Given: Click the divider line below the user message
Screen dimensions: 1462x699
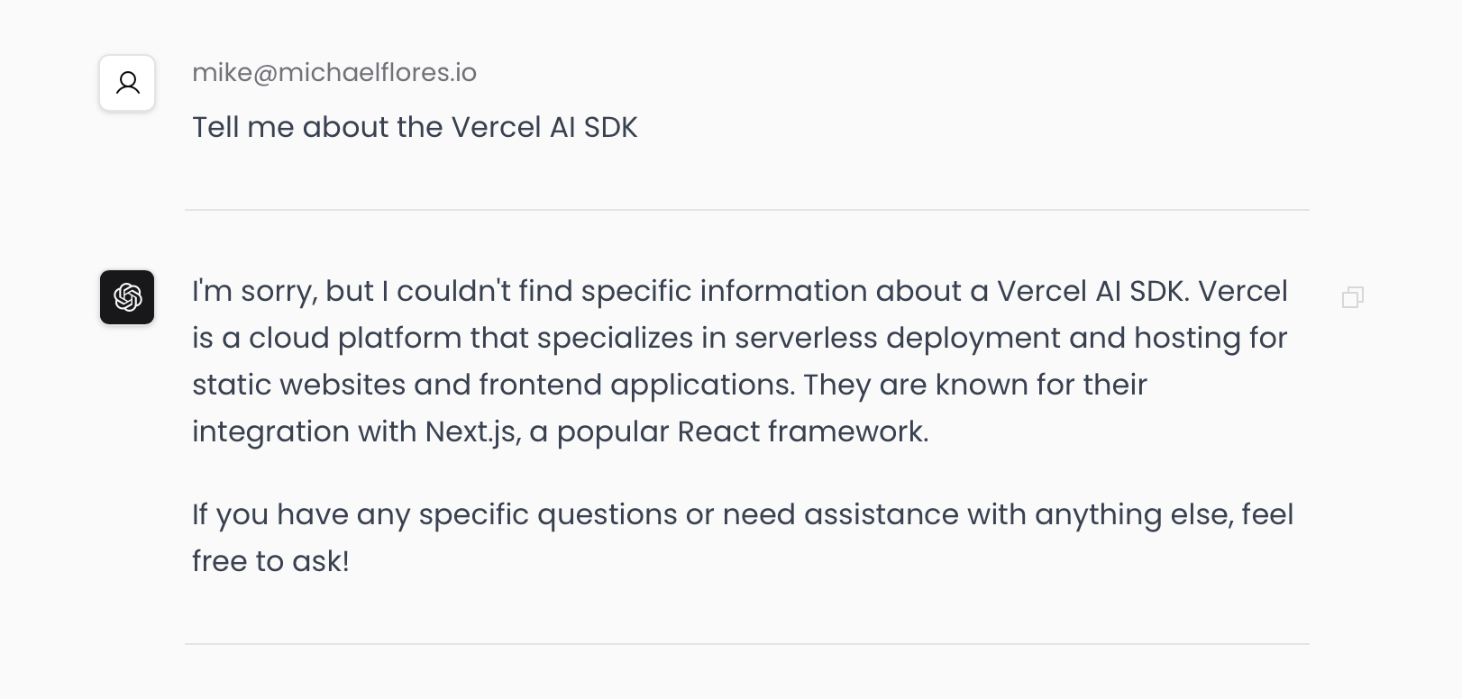Looking at the screenshot, I should [x=747, y=210].
